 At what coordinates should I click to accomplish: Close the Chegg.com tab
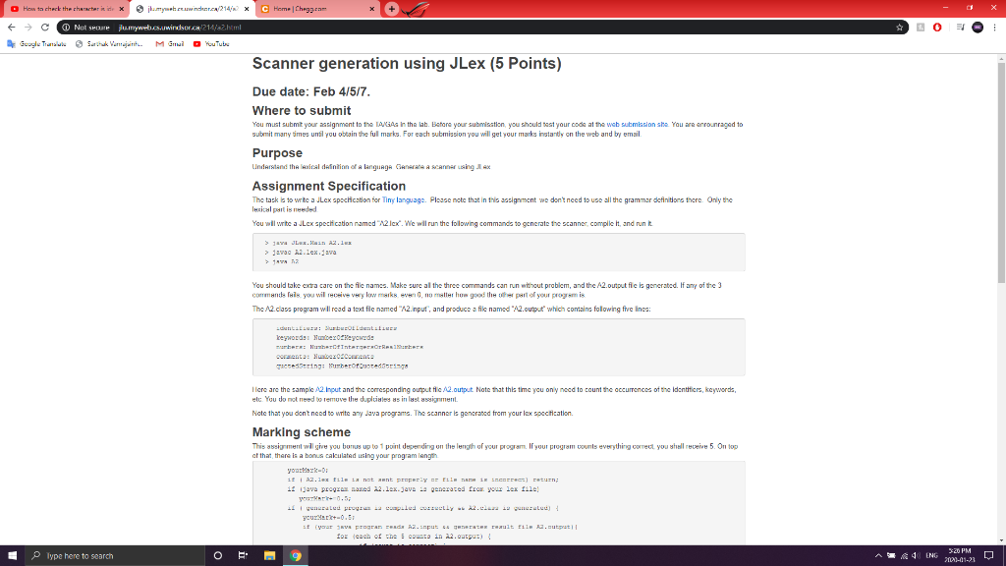click(372, 9)
